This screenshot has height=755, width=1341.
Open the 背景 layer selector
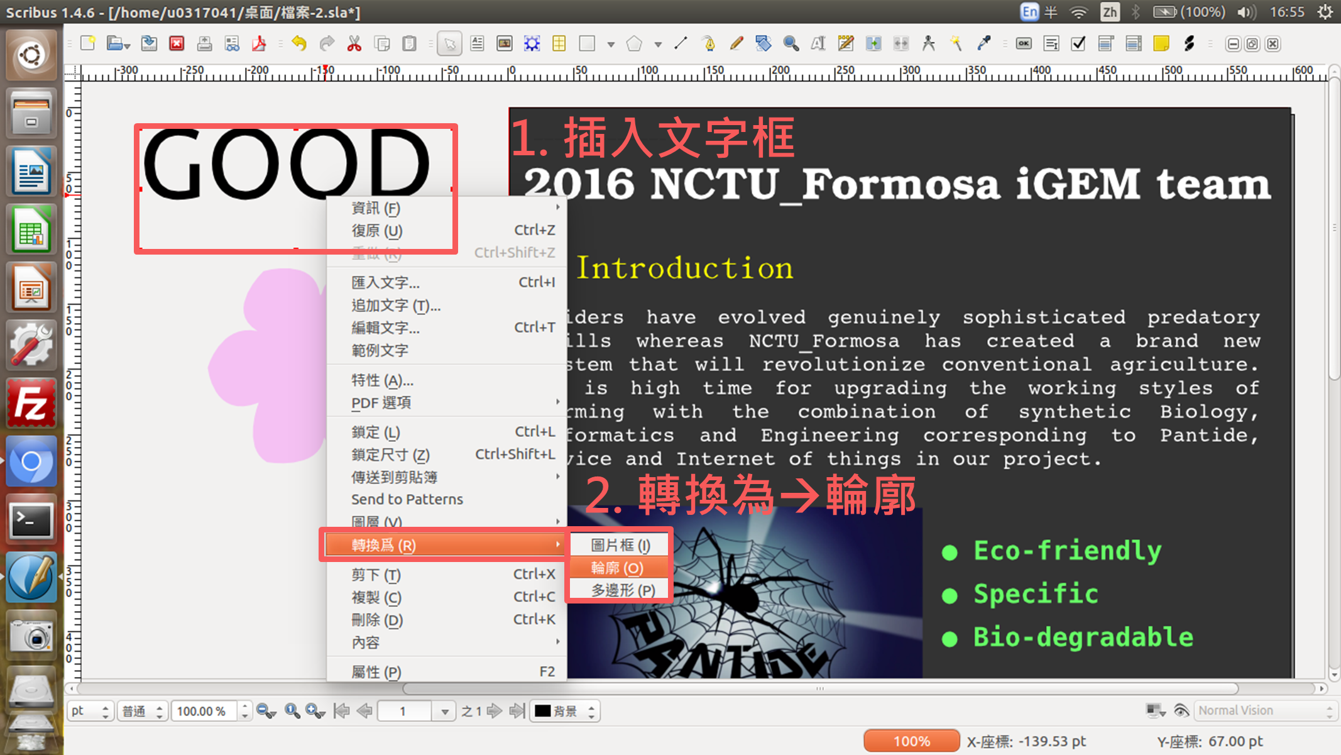pyautogui.click(x=565, y=711)
